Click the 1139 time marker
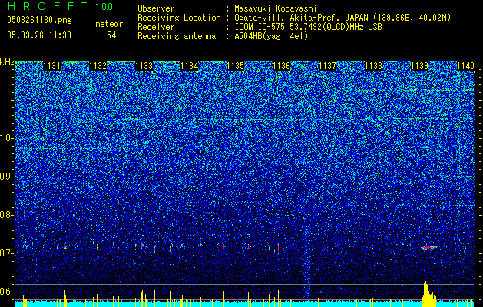 (419, 66)
